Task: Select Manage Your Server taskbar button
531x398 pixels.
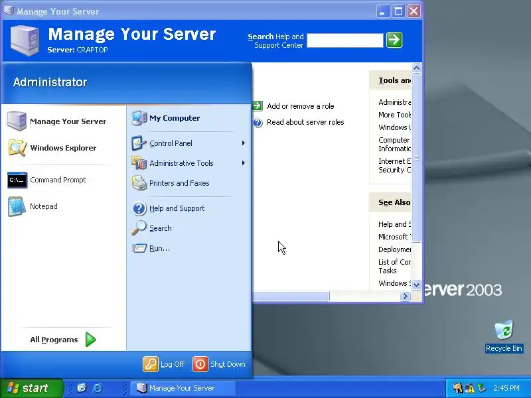Action: 183,388
